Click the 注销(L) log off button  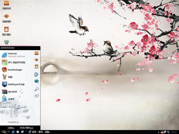11,128
